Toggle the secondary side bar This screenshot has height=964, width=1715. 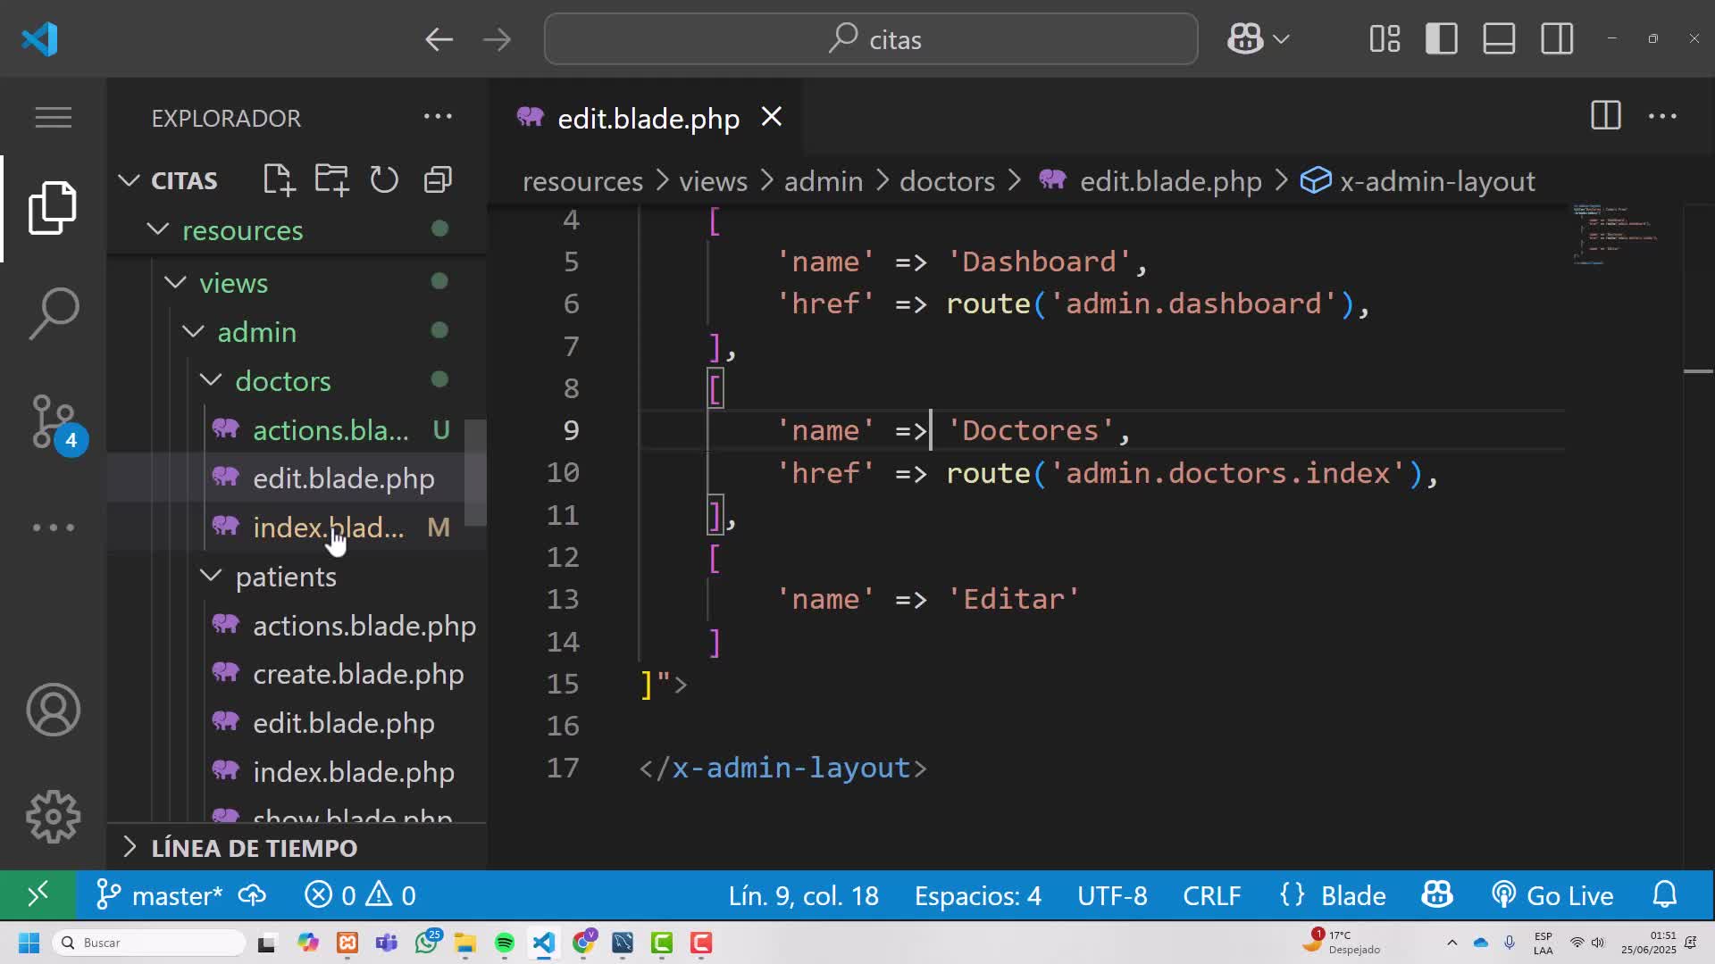pos(1557,39)
